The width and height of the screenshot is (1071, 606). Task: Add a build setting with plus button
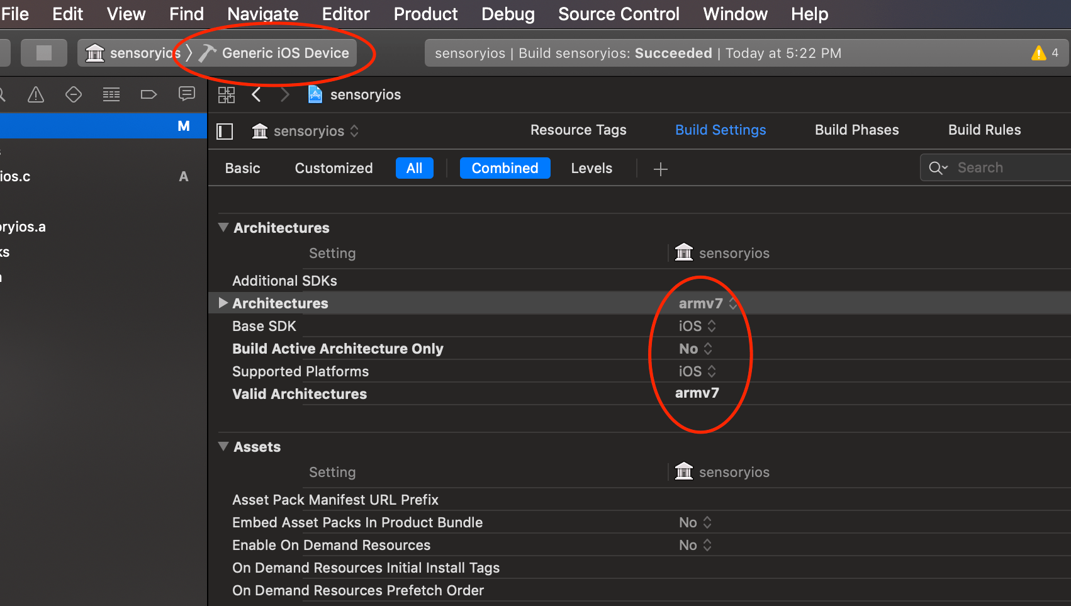click(660, 169)
